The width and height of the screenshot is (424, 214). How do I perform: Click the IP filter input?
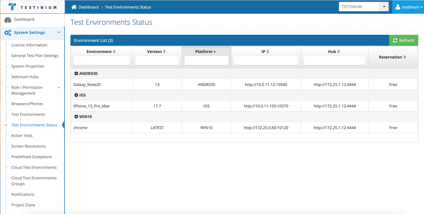tap(266, 61)
